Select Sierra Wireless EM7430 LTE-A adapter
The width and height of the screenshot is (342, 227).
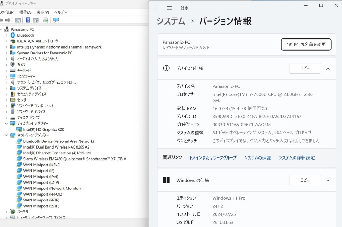tap(75, 159)
